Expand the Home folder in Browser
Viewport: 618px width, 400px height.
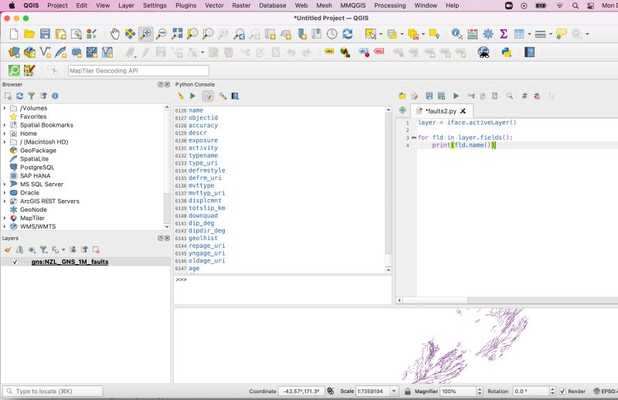click(5, 134)
